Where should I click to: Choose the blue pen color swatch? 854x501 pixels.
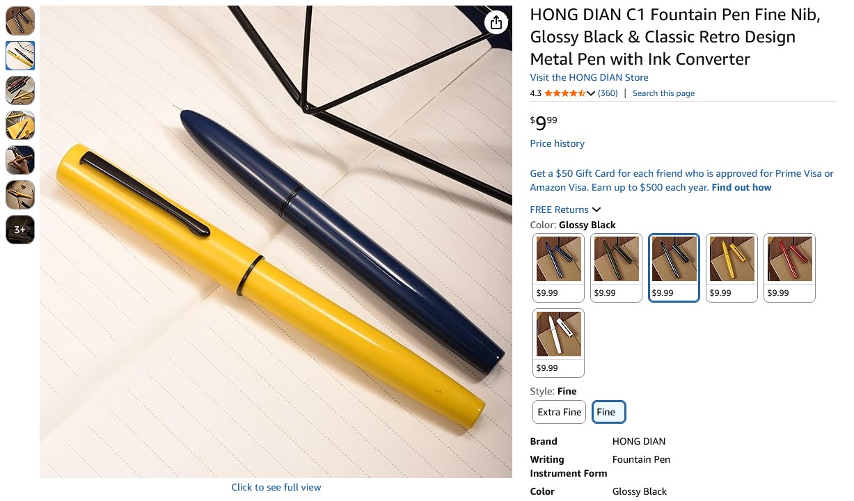click(559, 268)
